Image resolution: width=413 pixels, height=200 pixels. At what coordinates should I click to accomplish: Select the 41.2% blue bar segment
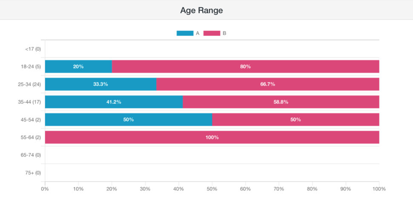(114, 102)
